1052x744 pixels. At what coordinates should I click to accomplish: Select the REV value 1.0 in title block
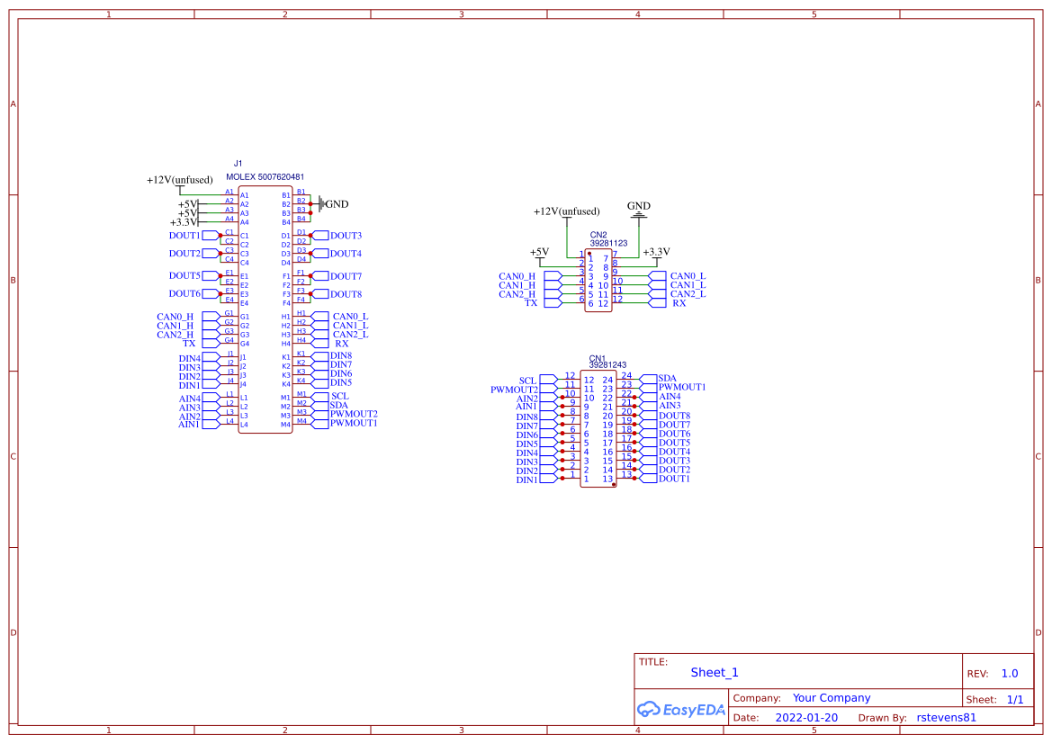click(1007, 672)
